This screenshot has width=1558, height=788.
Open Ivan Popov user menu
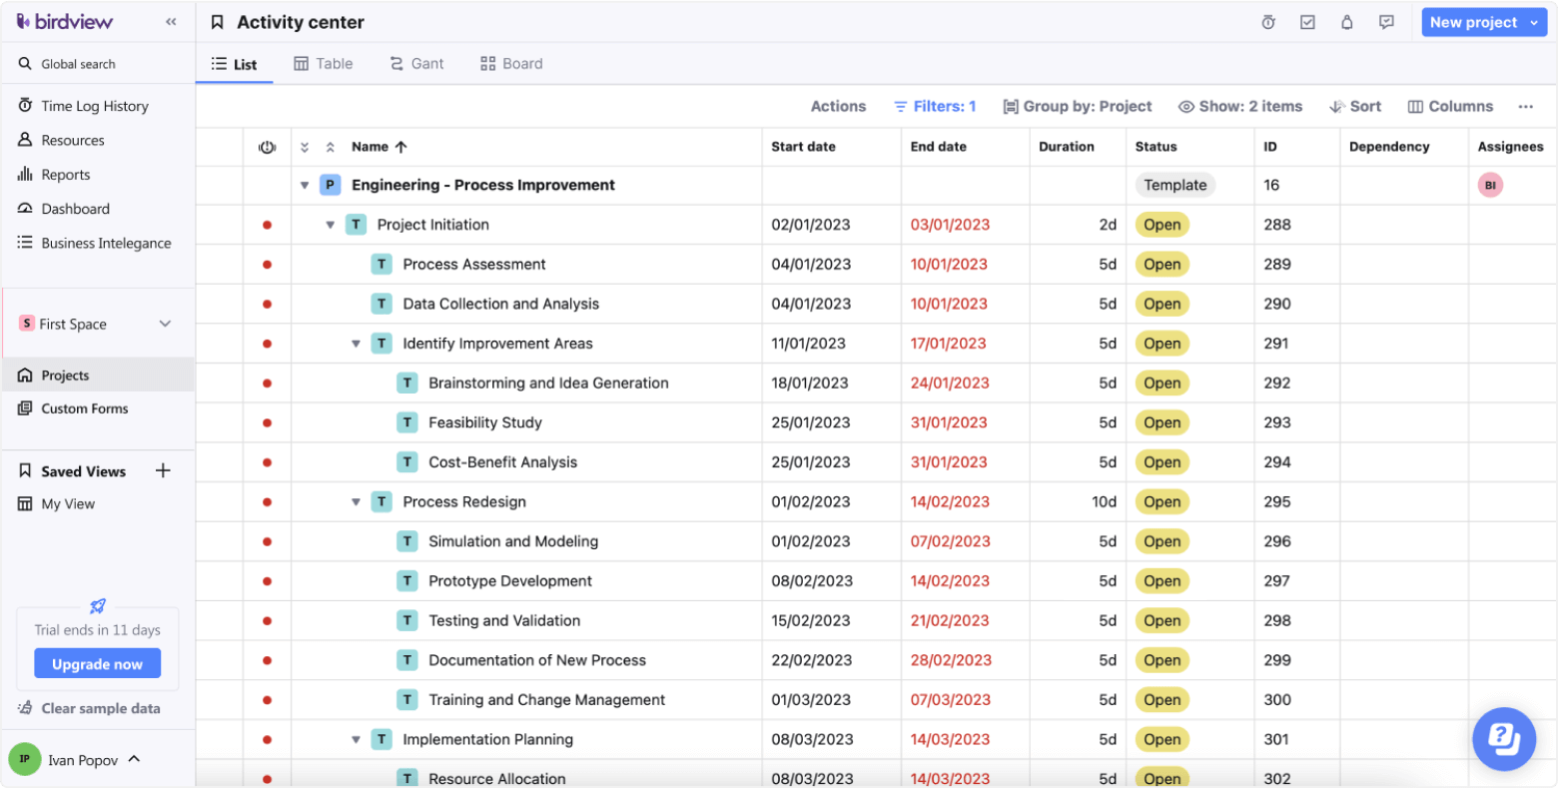coord(75,760)
